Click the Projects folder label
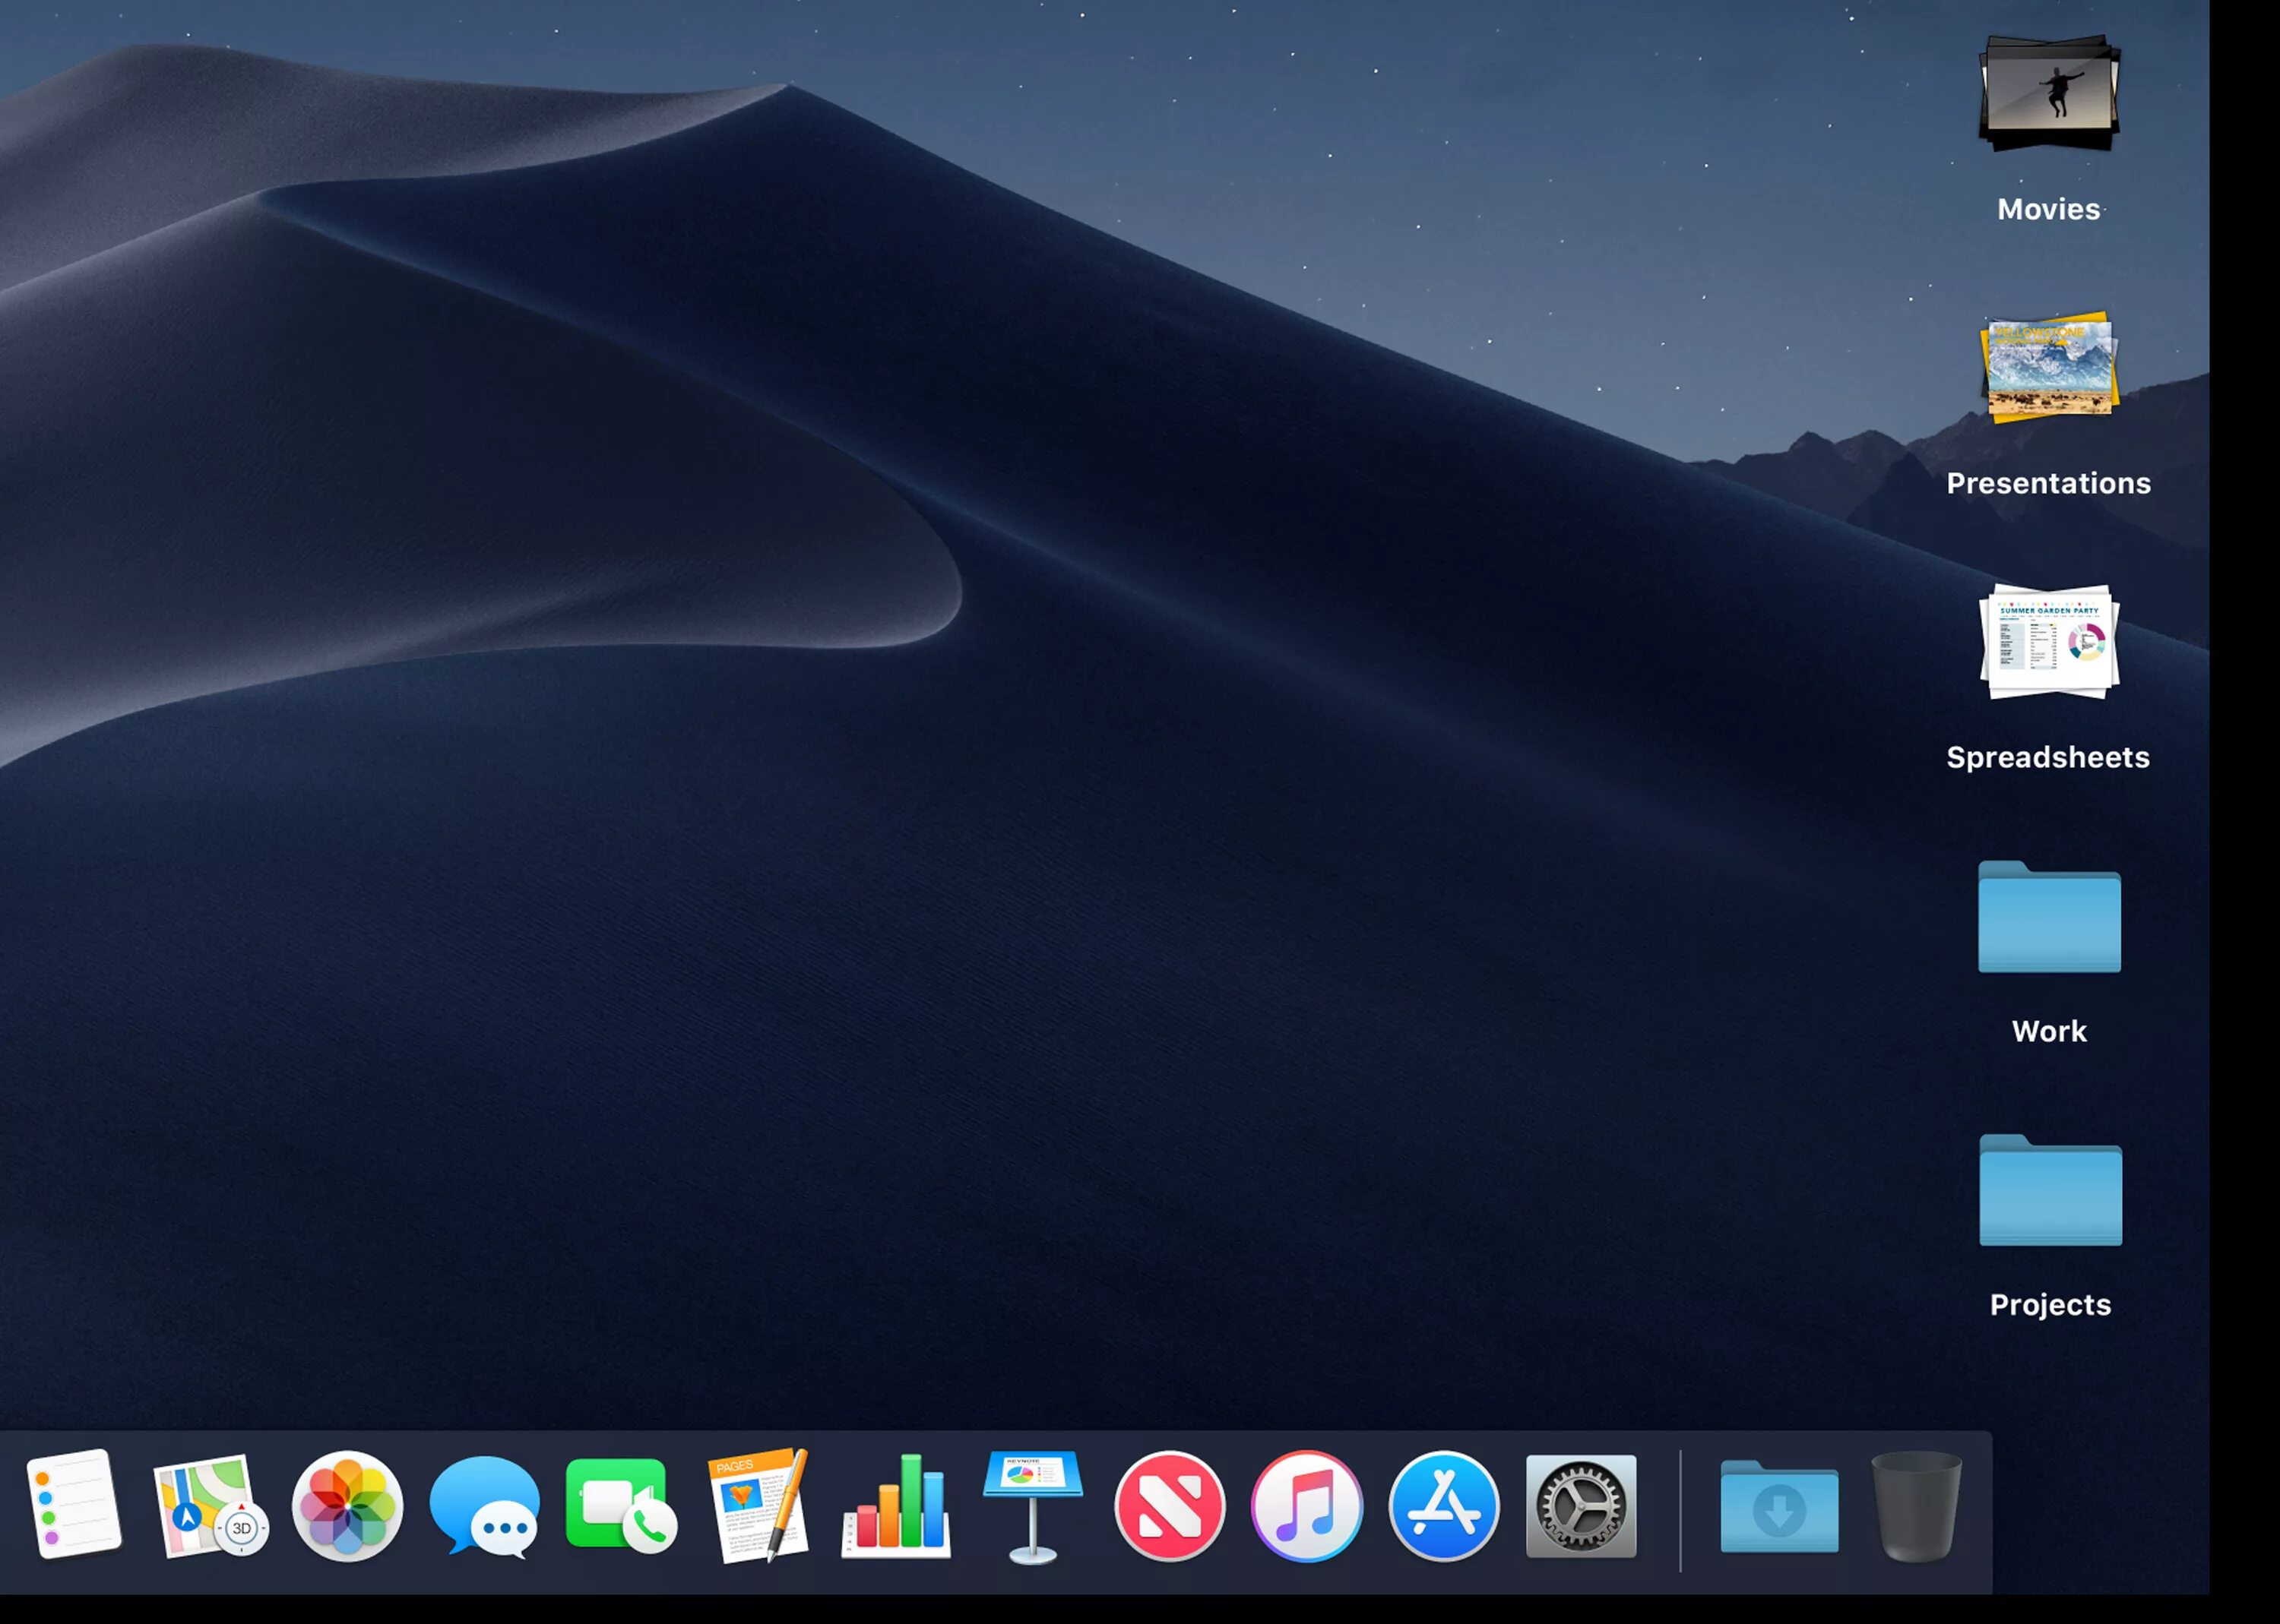The image size is (2280, 1624). point(2050,1305)
